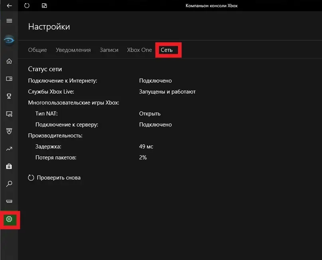322x260 pixels.
Task: Open the console Connection icon
Action: click(9, 201)
